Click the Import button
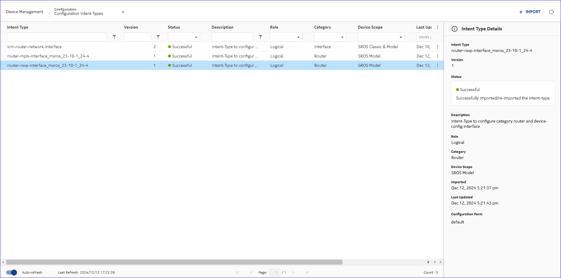561x278 pixels. 530,12
